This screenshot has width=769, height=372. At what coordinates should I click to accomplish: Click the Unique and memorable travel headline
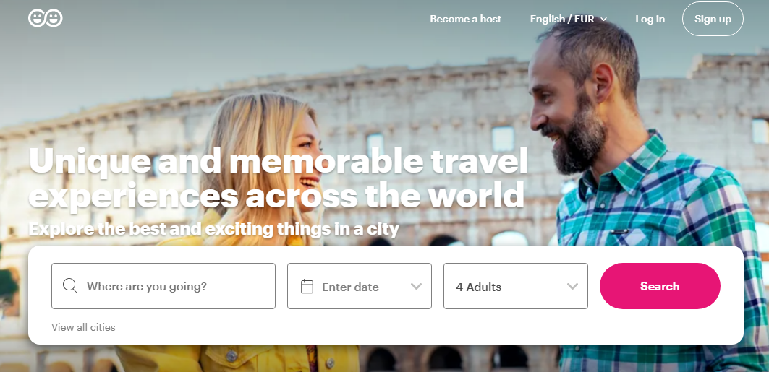point(278,177)
